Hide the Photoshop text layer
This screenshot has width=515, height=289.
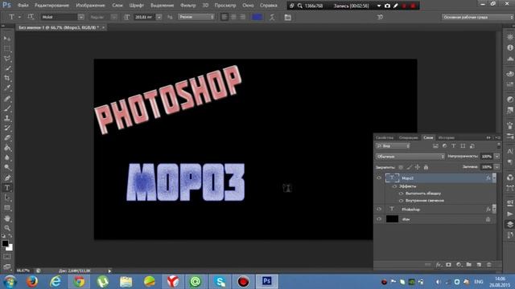(x=379, y=209)
